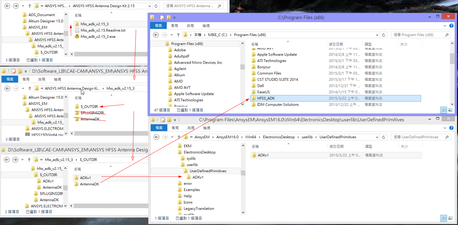Refresh the UserDefinedPrimitives window

pos(384,137)
